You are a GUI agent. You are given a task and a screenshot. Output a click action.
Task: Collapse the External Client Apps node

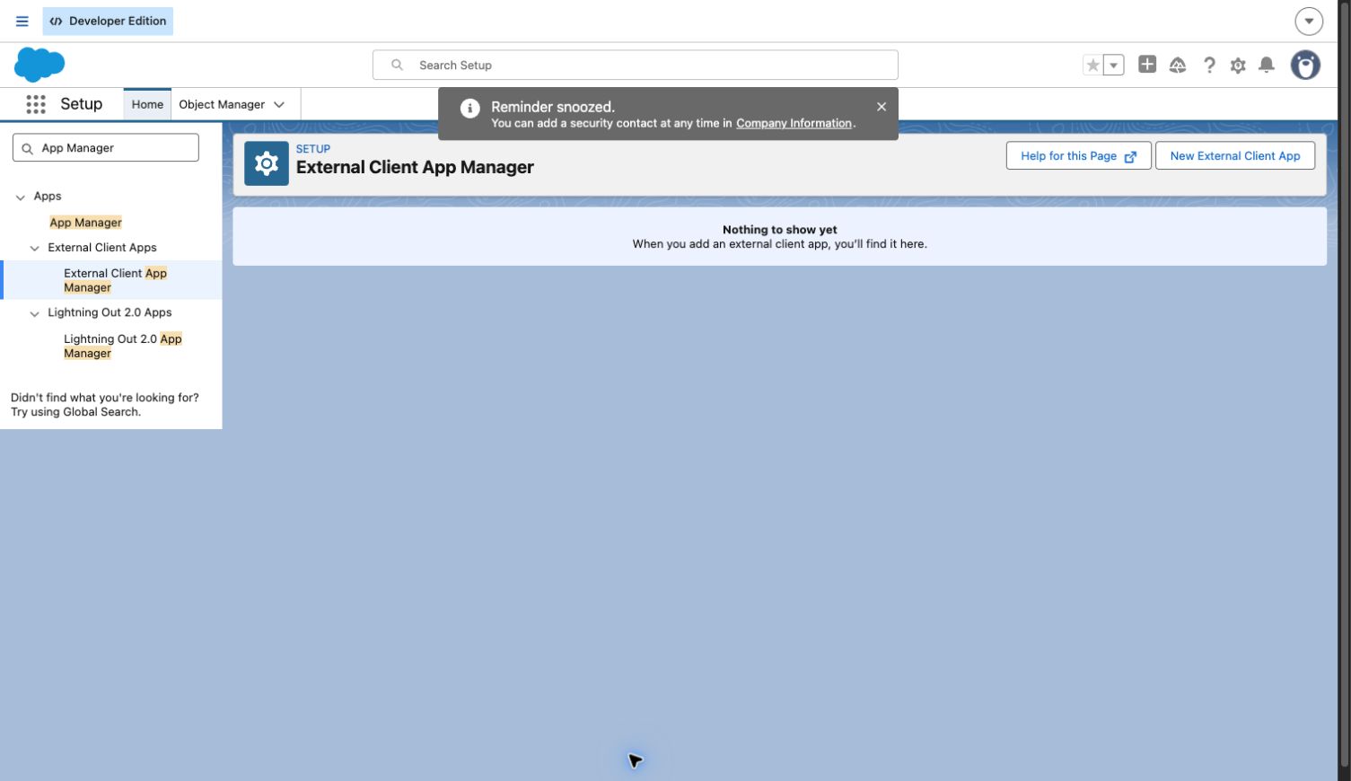35,248
